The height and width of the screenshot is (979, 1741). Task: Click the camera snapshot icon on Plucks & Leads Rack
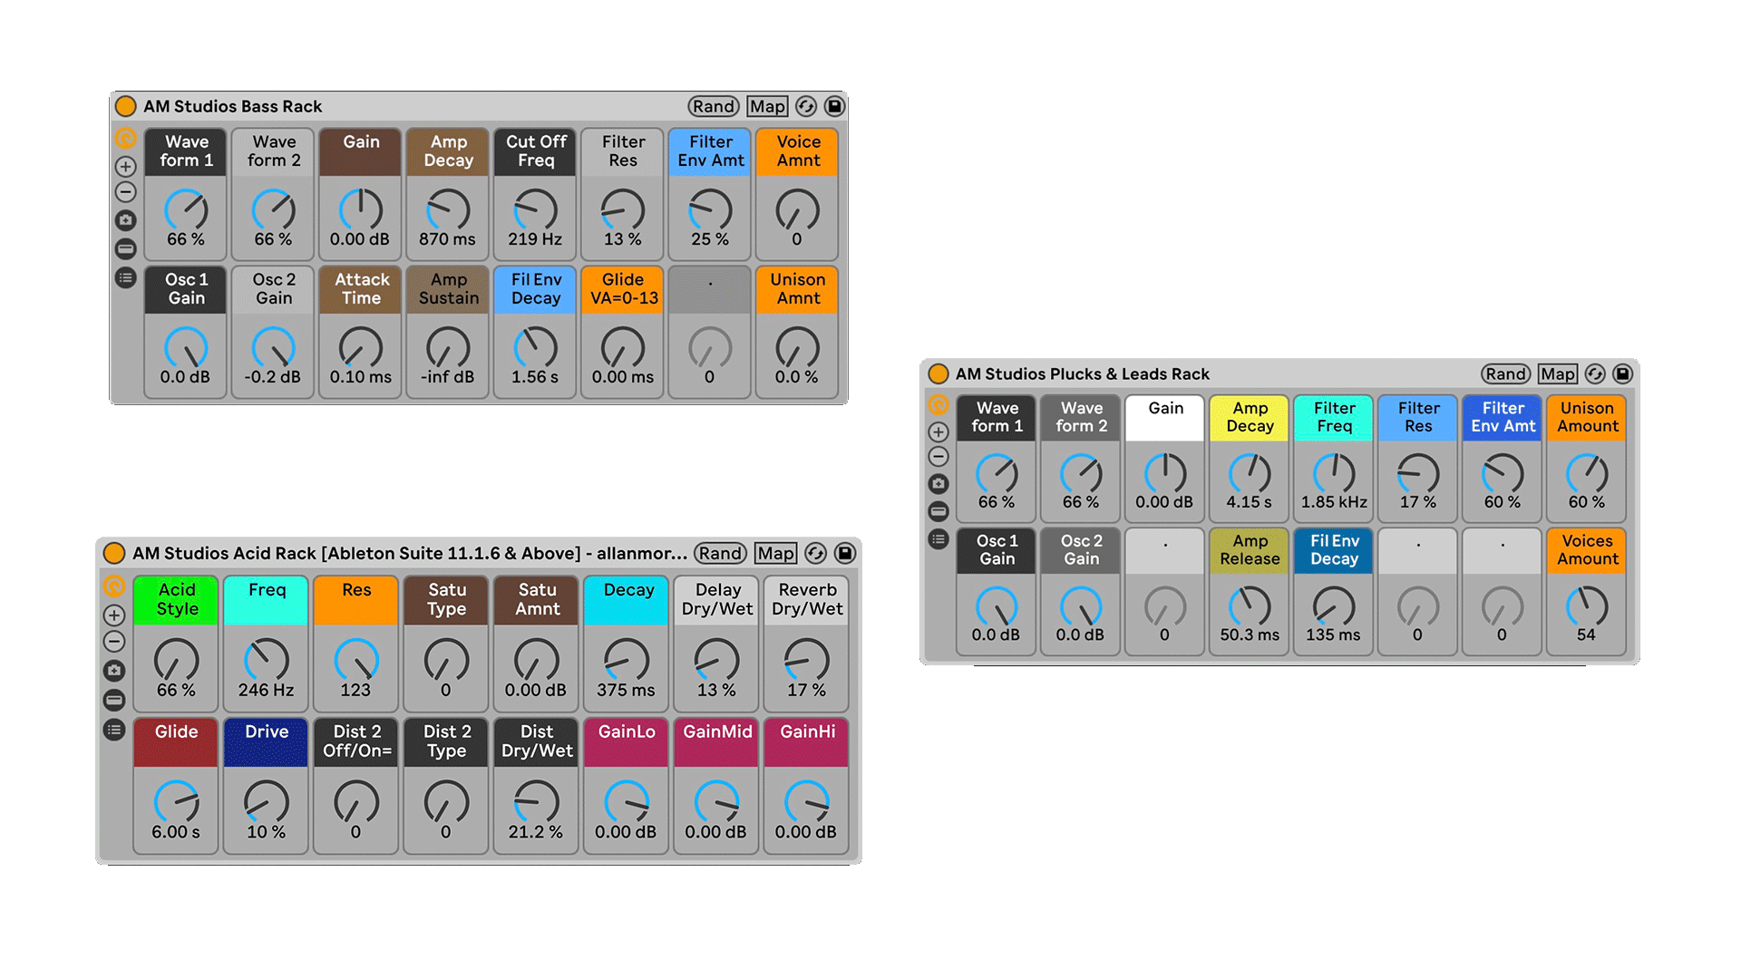pyautogui.click(x=939, y=483)
